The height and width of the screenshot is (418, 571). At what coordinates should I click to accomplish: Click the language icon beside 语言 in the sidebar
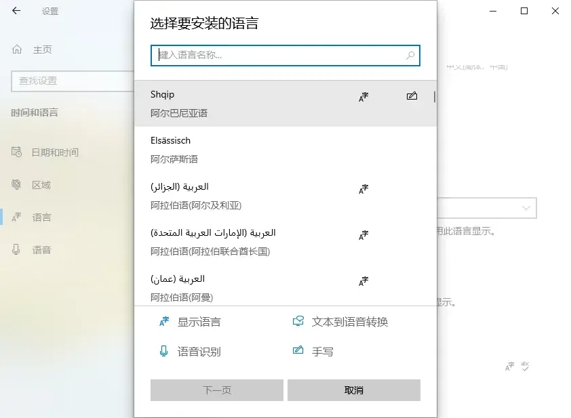(16, 217)
